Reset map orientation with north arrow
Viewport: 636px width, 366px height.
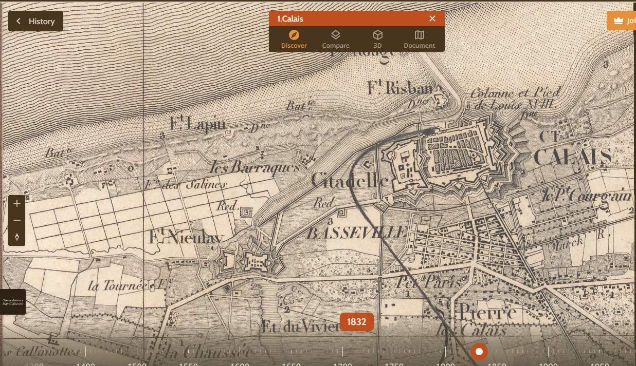(x=17, y=237)
